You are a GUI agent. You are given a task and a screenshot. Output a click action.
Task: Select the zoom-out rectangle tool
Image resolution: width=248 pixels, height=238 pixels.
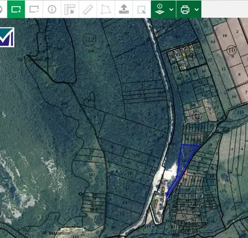click(34, 9)
